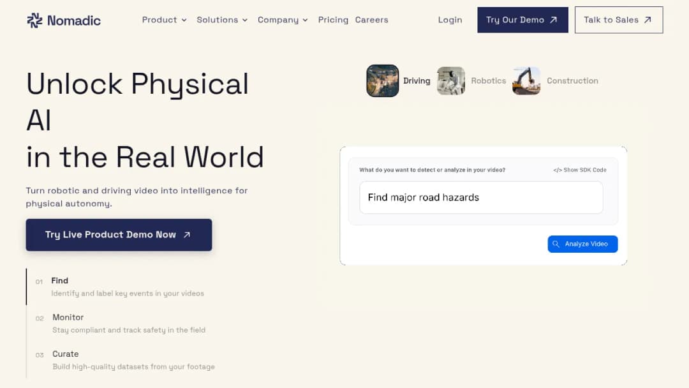
Task: Click the Analyze Video button
Action: tap(582, 244)
